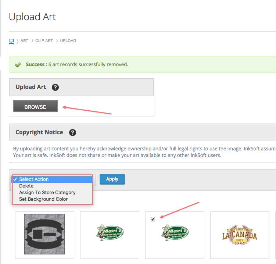
Task: Navigate to CLIP ART breadcrumb link
Action: pos(44,41)
